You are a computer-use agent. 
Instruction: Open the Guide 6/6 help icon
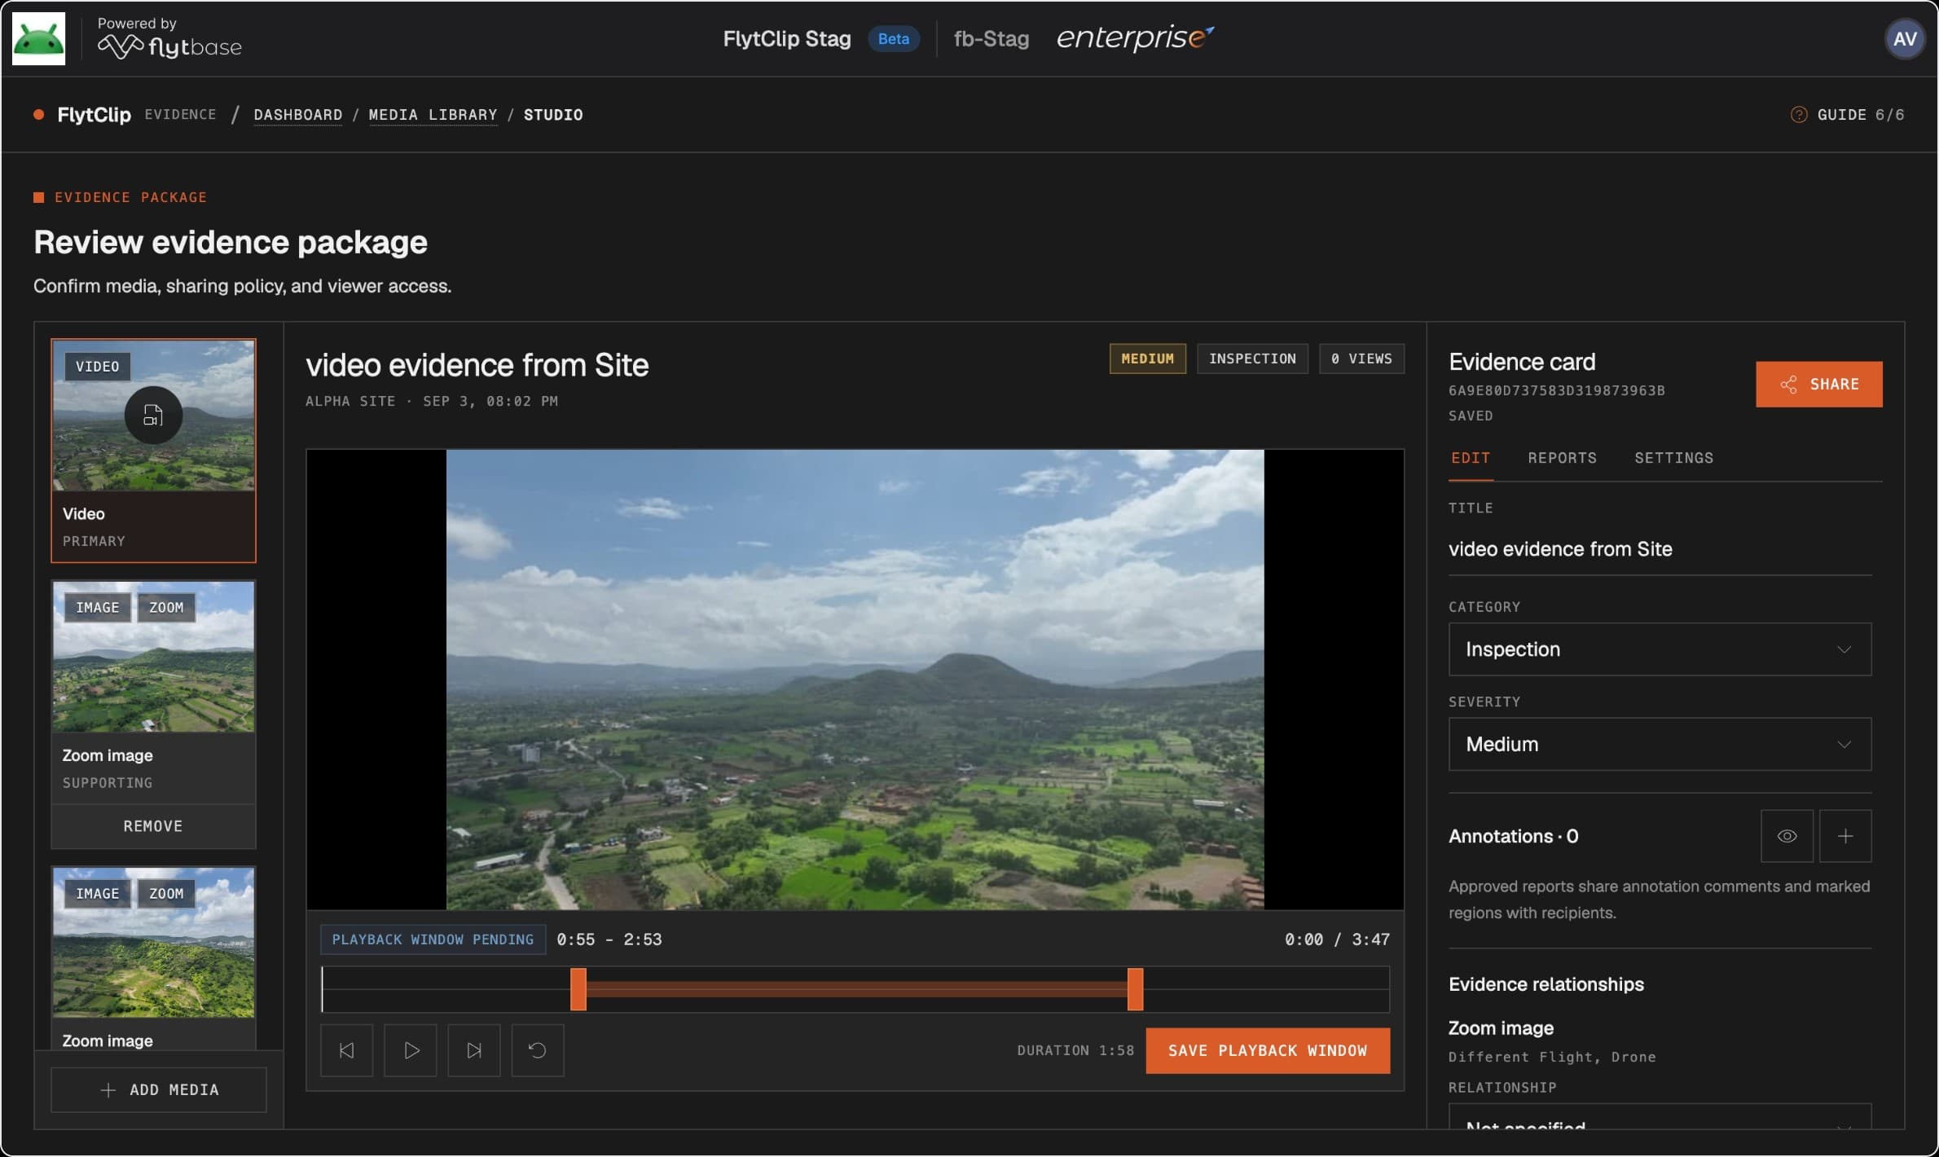pyautogui.click(x=1798, y=115)
